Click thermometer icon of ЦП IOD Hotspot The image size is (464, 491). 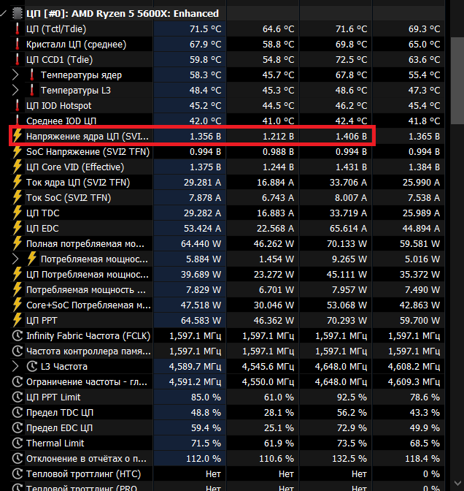[x=18, y=105]
